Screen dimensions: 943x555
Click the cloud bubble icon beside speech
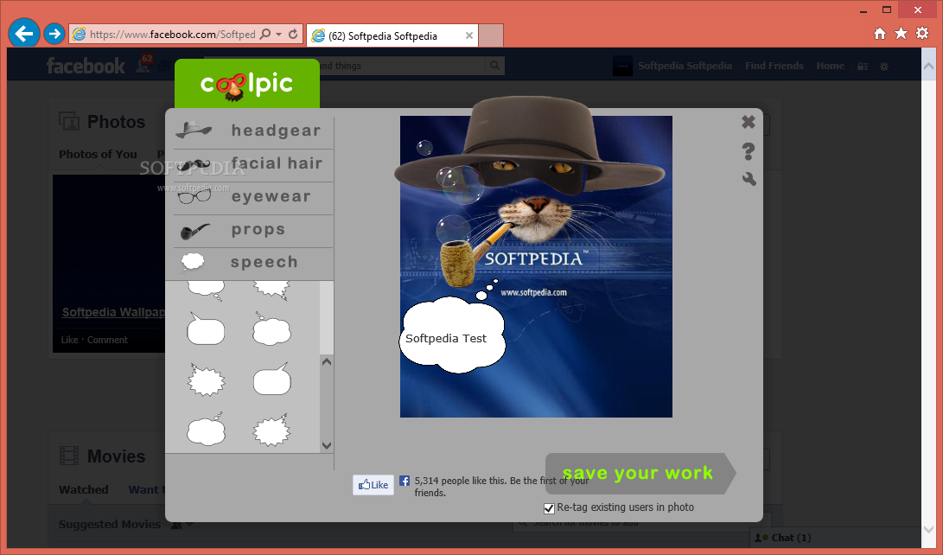coord(193,262)
